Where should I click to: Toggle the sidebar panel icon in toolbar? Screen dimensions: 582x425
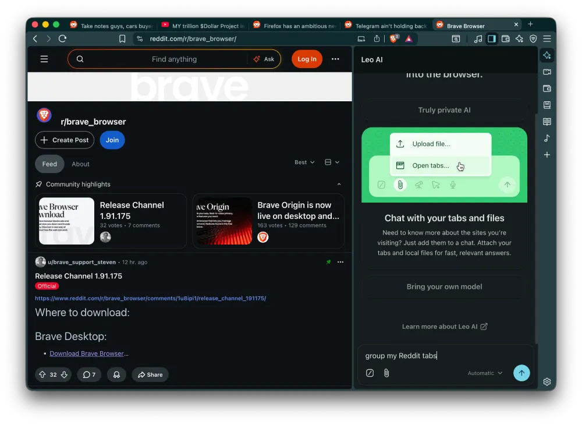click(x=492, y=38)
